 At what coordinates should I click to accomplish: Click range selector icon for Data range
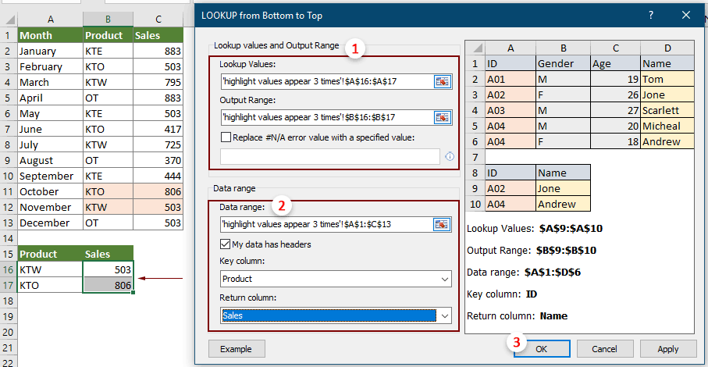pyautogui.click(x=443, y=225)
